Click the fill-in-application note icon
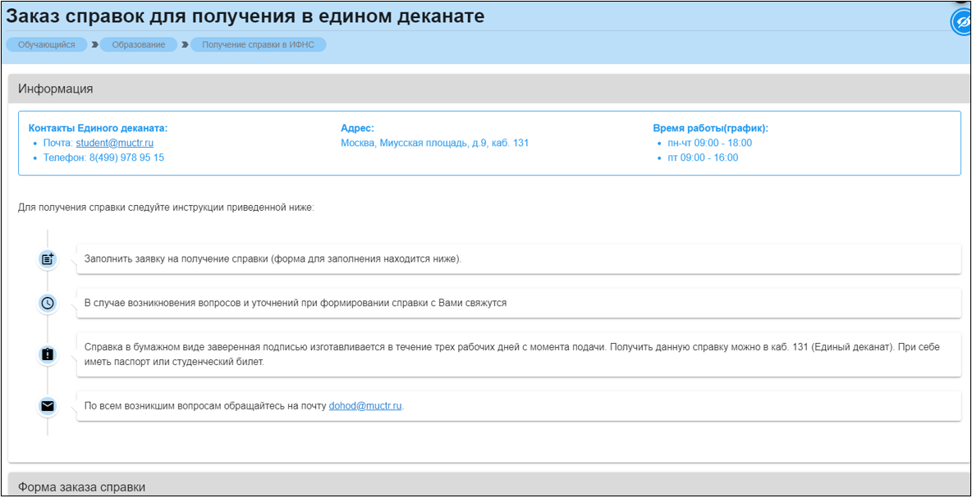This screenshot has height=498, width=972. point(48,259)
